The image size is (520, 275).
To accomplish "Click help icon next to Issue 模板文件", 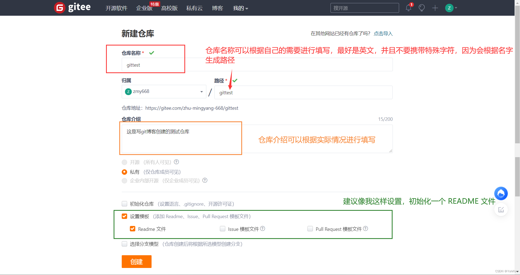I will pos(262,228).
